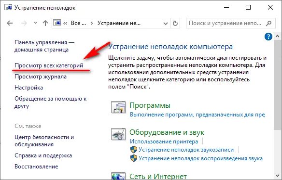Open the blue Help question mark
Screen dimensions: 282x180
(268, 37)
